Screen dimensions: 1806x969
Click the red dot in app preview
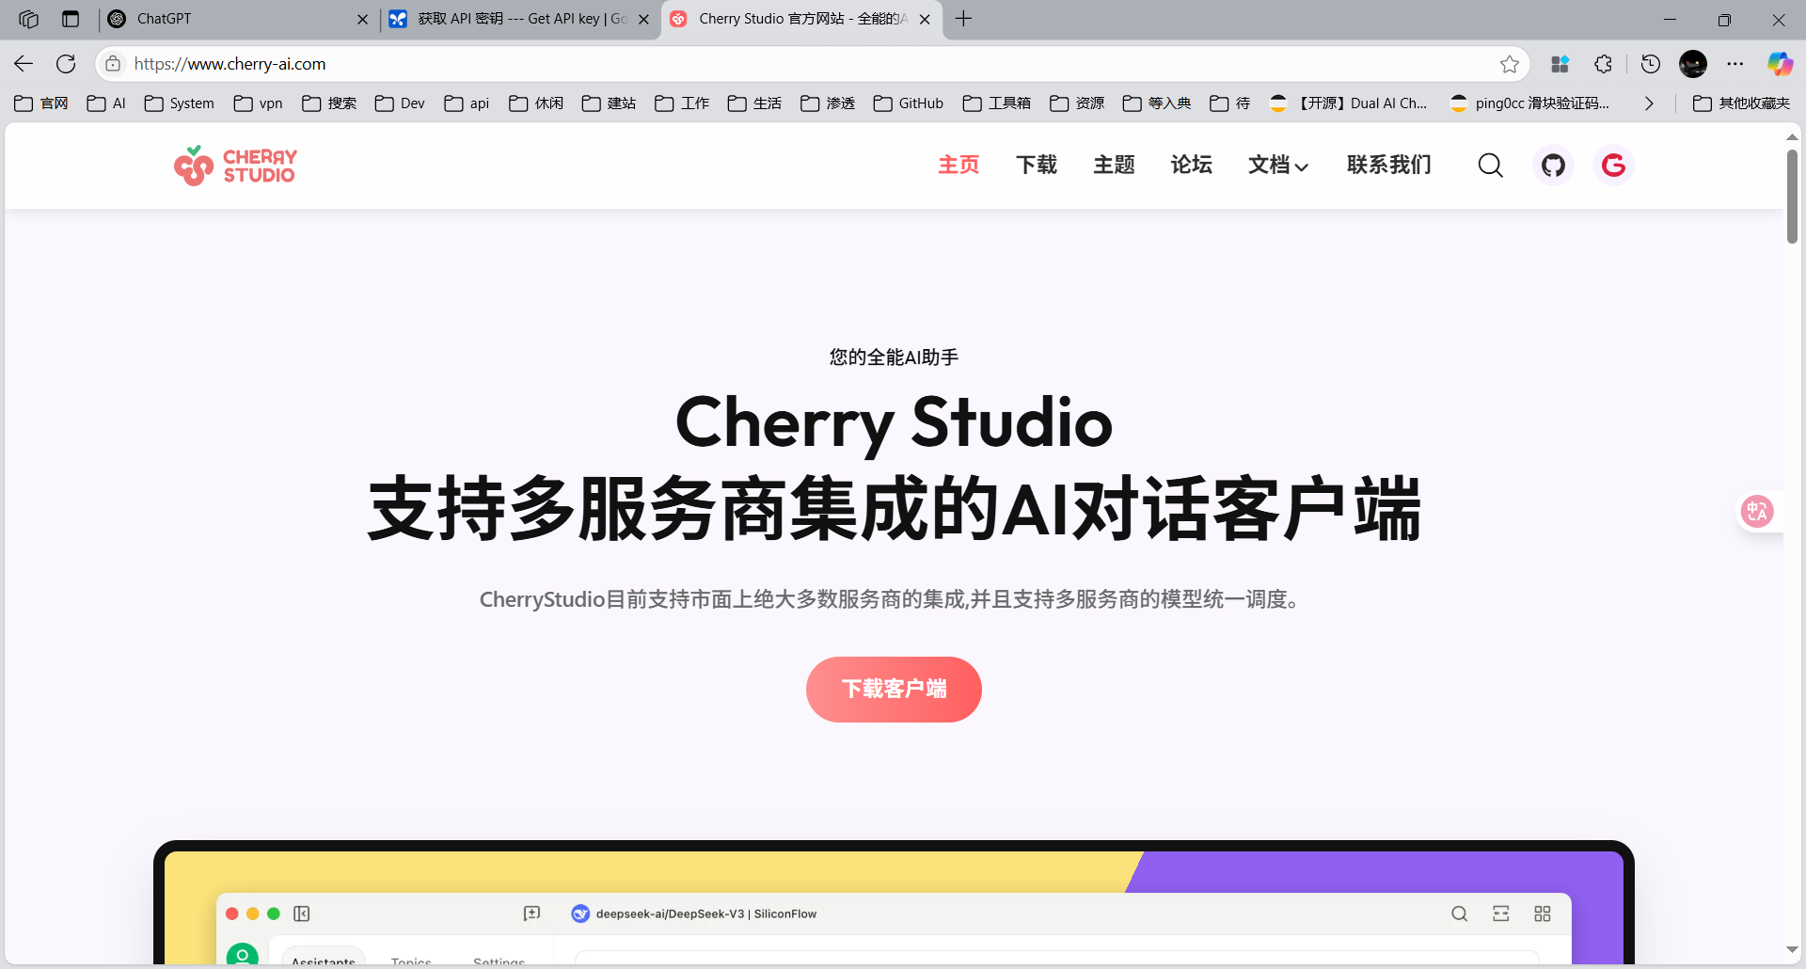[x=232, y=913]
